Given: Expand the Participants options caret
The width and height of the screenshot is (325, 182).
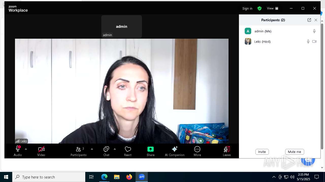Looking at the screenshot, I should 92,149.
